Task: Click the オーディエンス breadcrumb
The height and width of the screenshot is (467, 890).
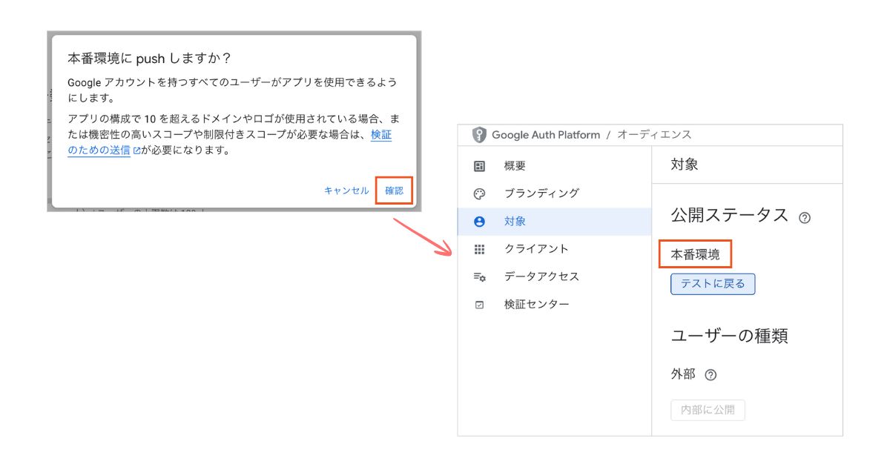Action: pyautogui.click(x=654, y=135)
